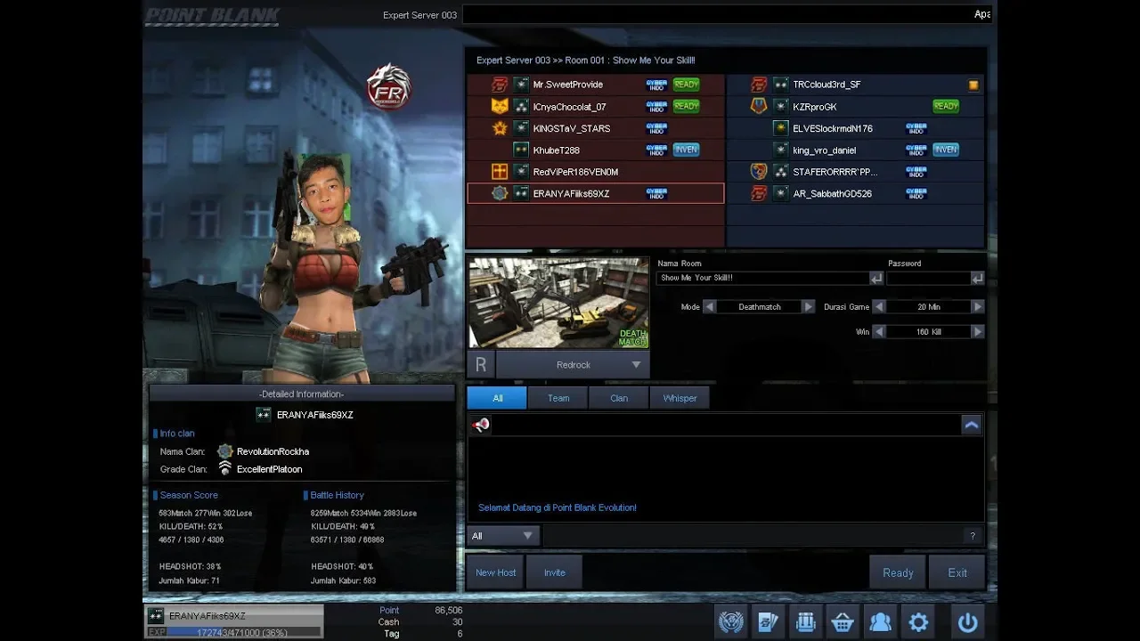Click the Password input field
This screenshot has width=1140, height=641.
tap(928, 279)
